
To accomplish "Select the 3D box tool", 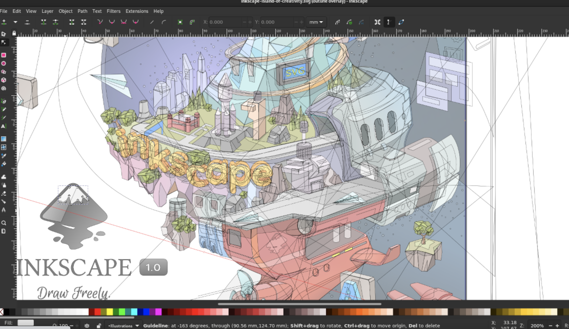I will pos(4,80).
